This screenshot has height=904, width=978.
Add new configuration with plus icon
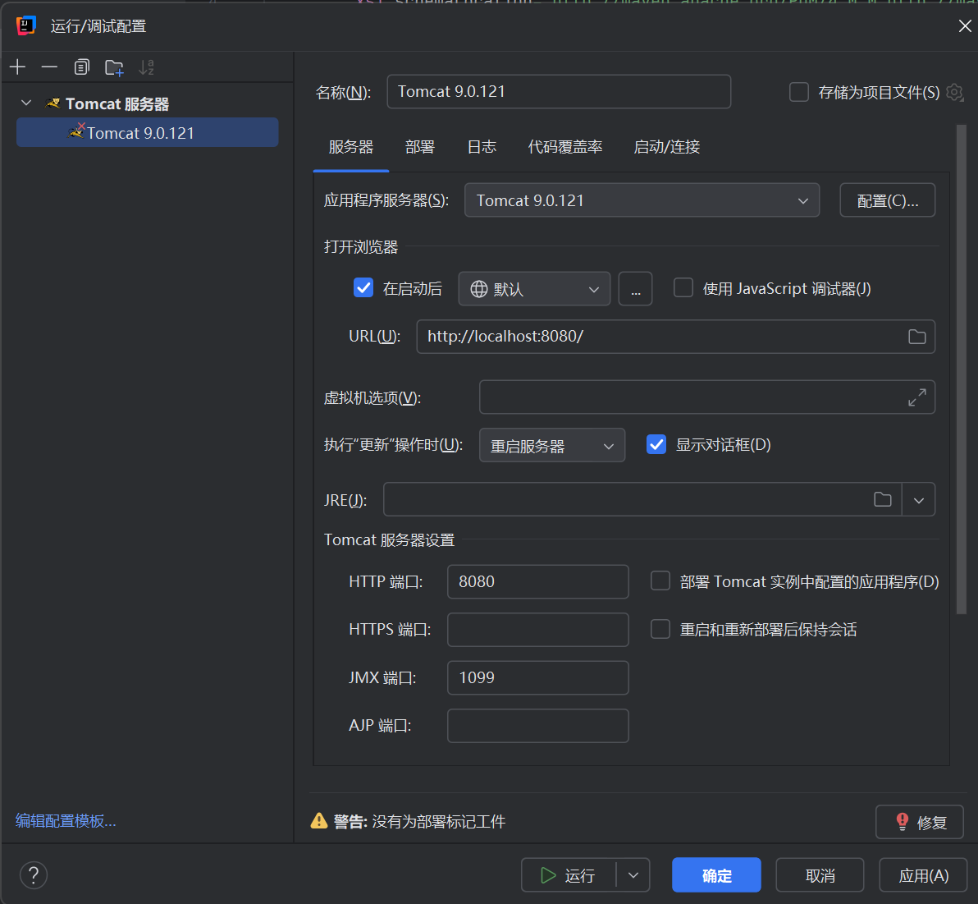click(x=18, y=67)
